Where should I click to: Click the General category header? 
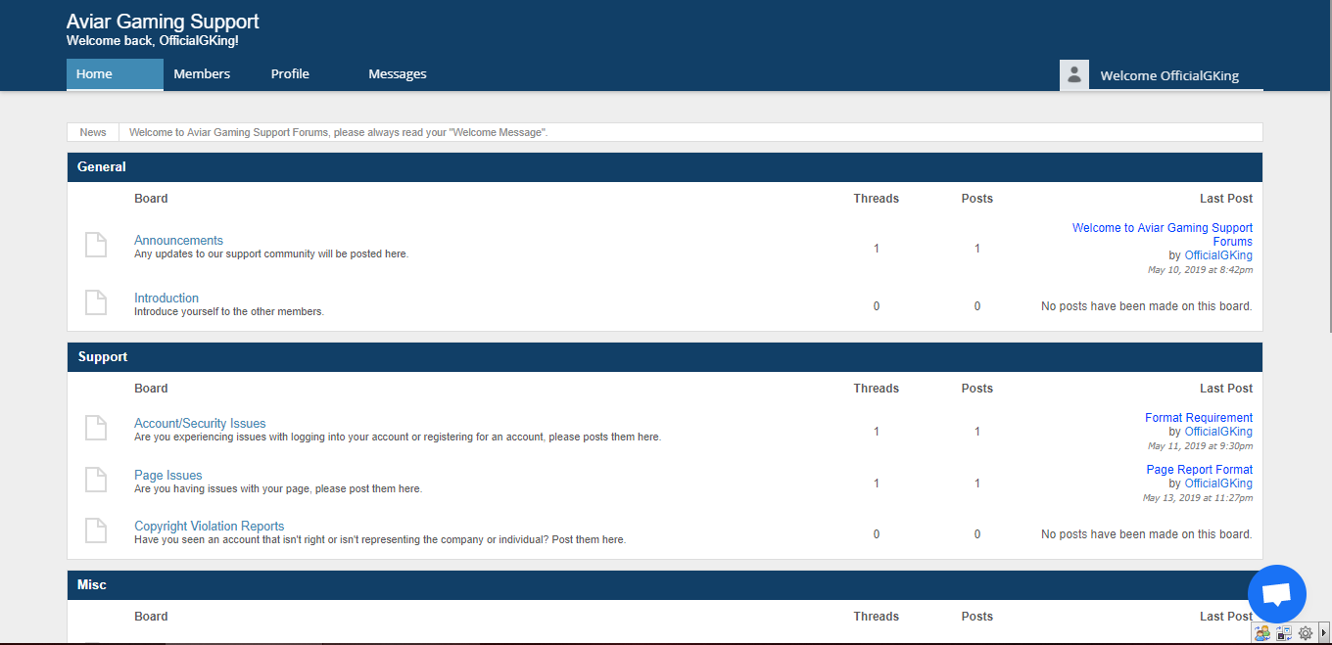(665, 167)
